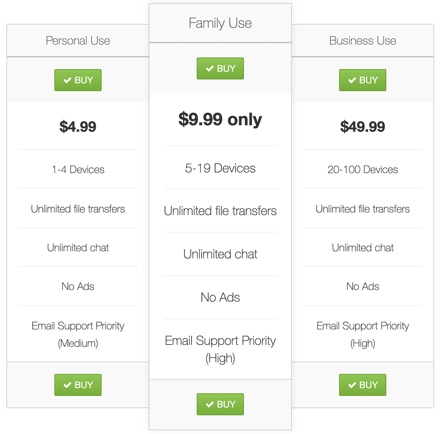Select the Family Use plan header
This screenshot has height=434, width=440.
click(x=220, y=23)
